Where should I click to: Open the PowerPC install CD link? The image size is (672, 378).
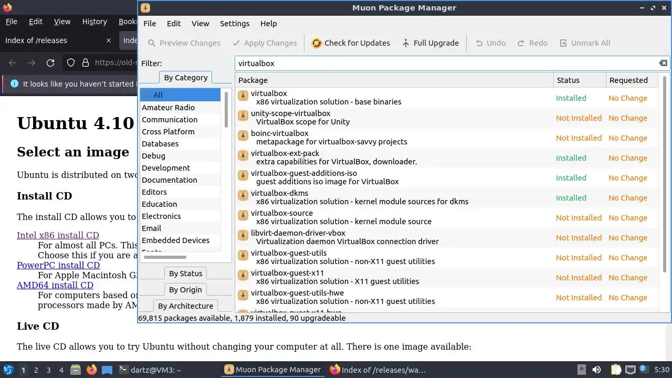coord(58,265)
